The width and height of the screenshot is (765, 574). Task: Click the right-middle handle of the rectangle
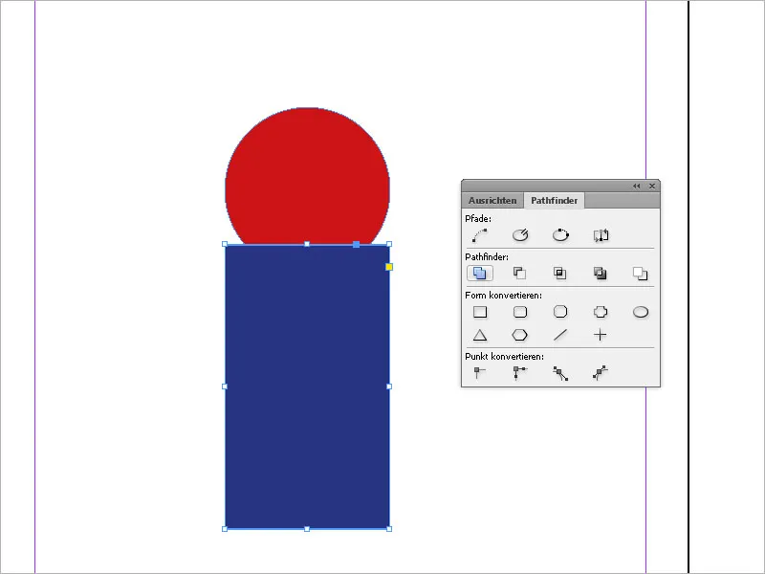click(389, 386)
